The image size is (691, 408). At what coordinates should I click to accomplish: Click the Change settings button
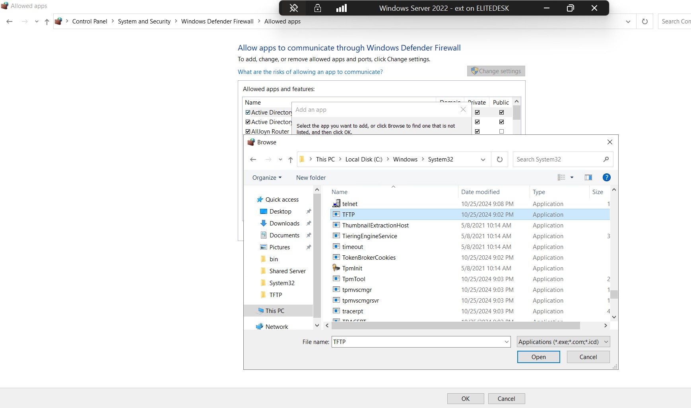coord(496,71)
